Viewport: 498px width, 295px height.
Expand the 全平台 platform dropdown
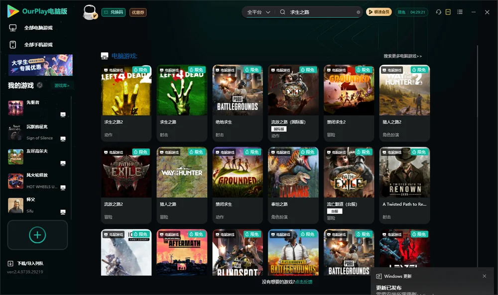(258, 12)
